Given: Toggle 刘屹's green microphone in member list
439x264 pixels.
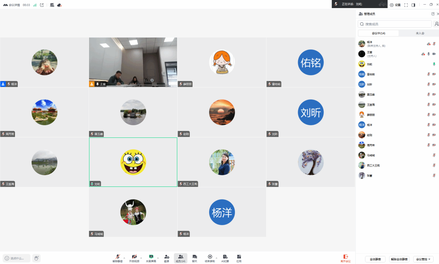Looking at the screenshot, I should coord(434,64).
